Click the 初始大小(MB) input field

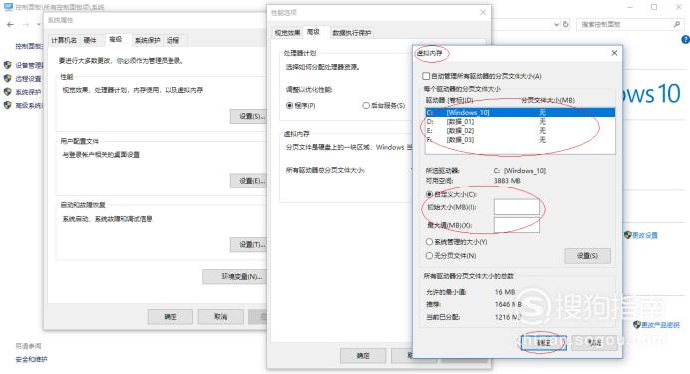pyautogui.click(x=517, y=207)
